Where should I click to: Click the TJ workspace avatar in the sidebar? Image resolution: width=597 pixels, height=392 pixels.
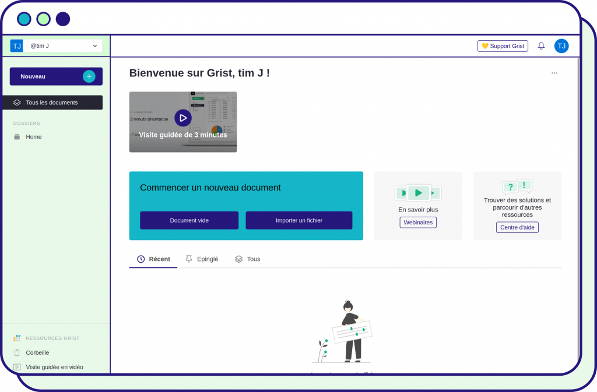[17, 46]
